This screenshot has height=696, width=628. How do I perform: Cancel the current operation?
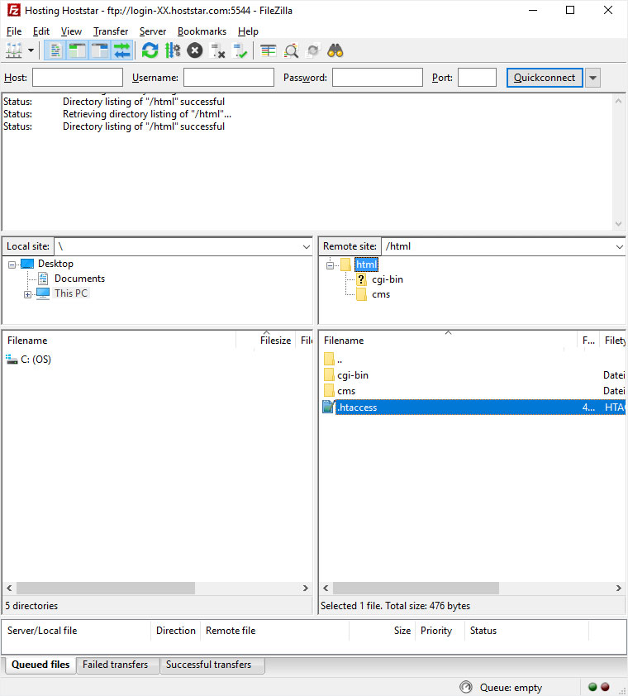[194, 50]
